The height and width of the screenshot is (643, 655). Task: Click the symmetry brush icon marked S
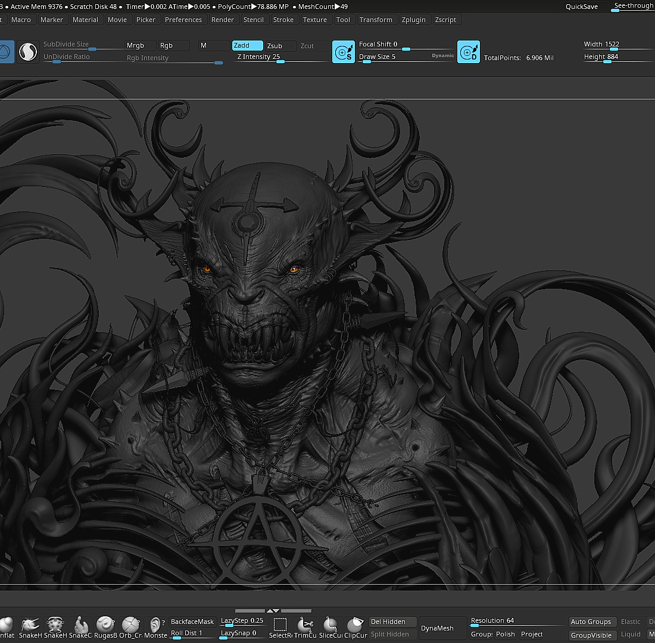click(344, 52)
